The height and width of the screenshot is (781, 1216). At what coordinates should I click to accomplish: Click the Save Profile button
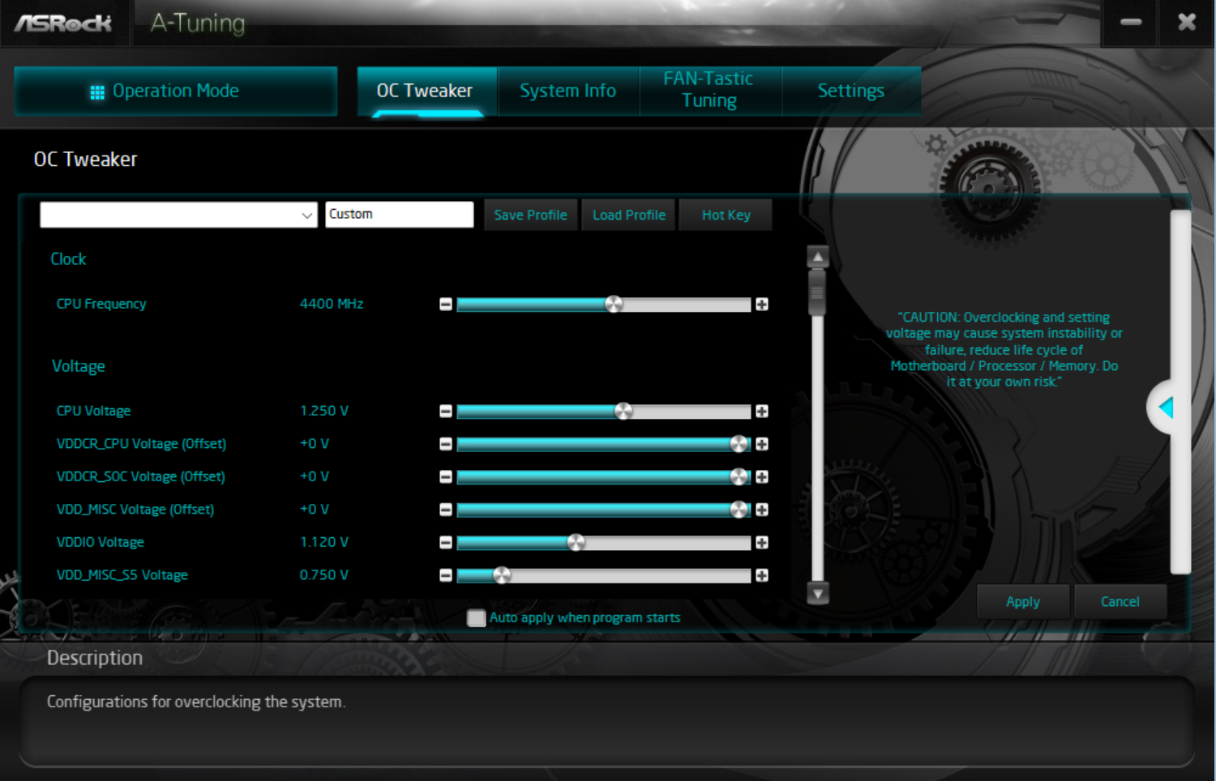[x=530, y=215]
